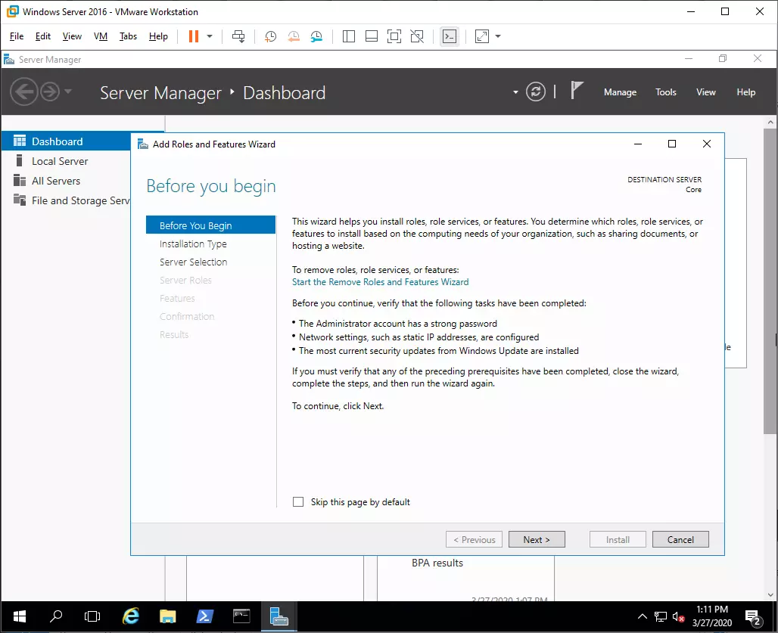This screenshot has height=633, width=778.
Task: Click Server Manager back navigation arrow
Action: (x=23, y=92)
